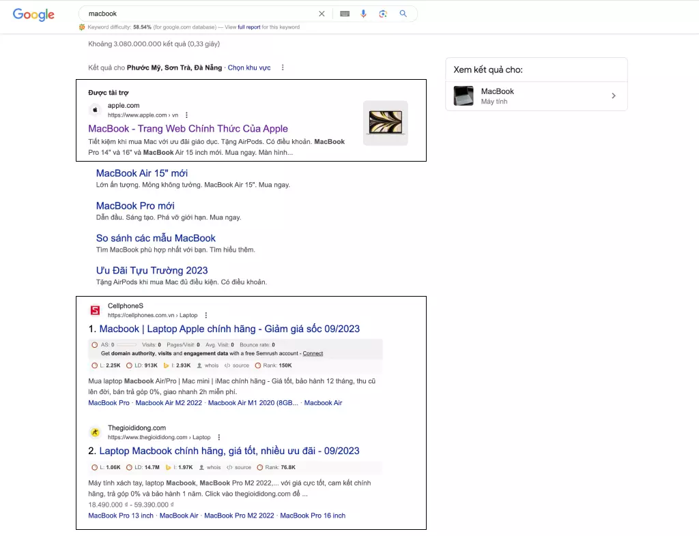Start voice search with microphone icon
This screenshot has width=699, height=536.
pyautogui.click(x=363, y=14)
